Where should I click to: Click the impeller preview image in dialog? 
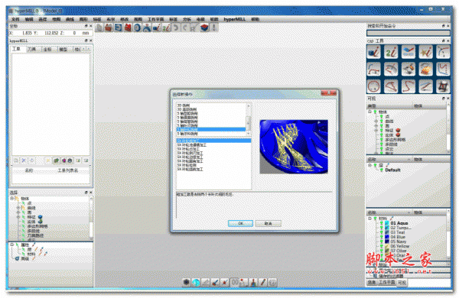tap(294, 147)
